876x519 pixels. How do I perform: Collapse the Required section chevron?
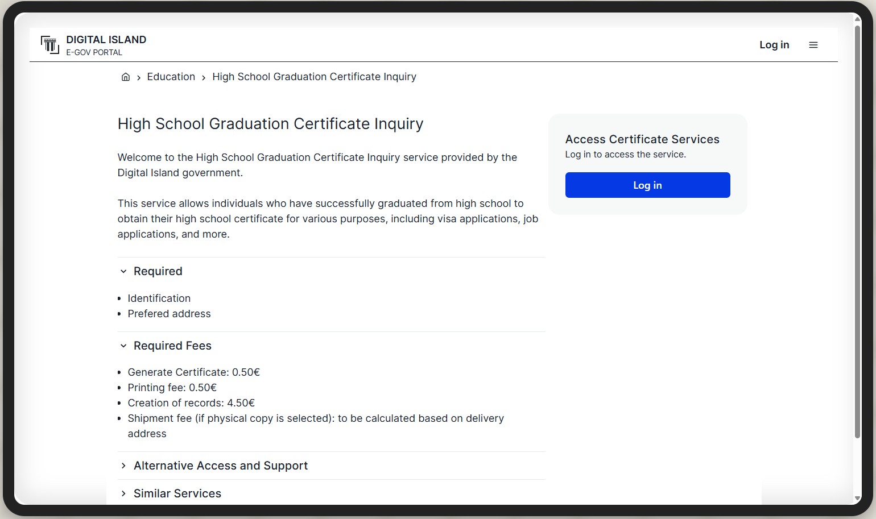[123, 272]
